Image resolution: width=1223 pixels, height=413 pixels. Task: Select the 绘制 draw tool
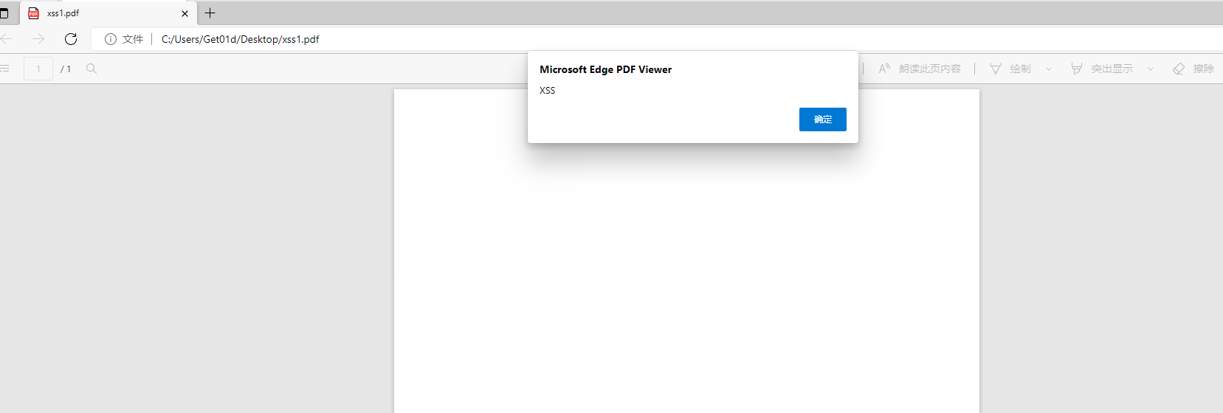[x=1010, y=69]
